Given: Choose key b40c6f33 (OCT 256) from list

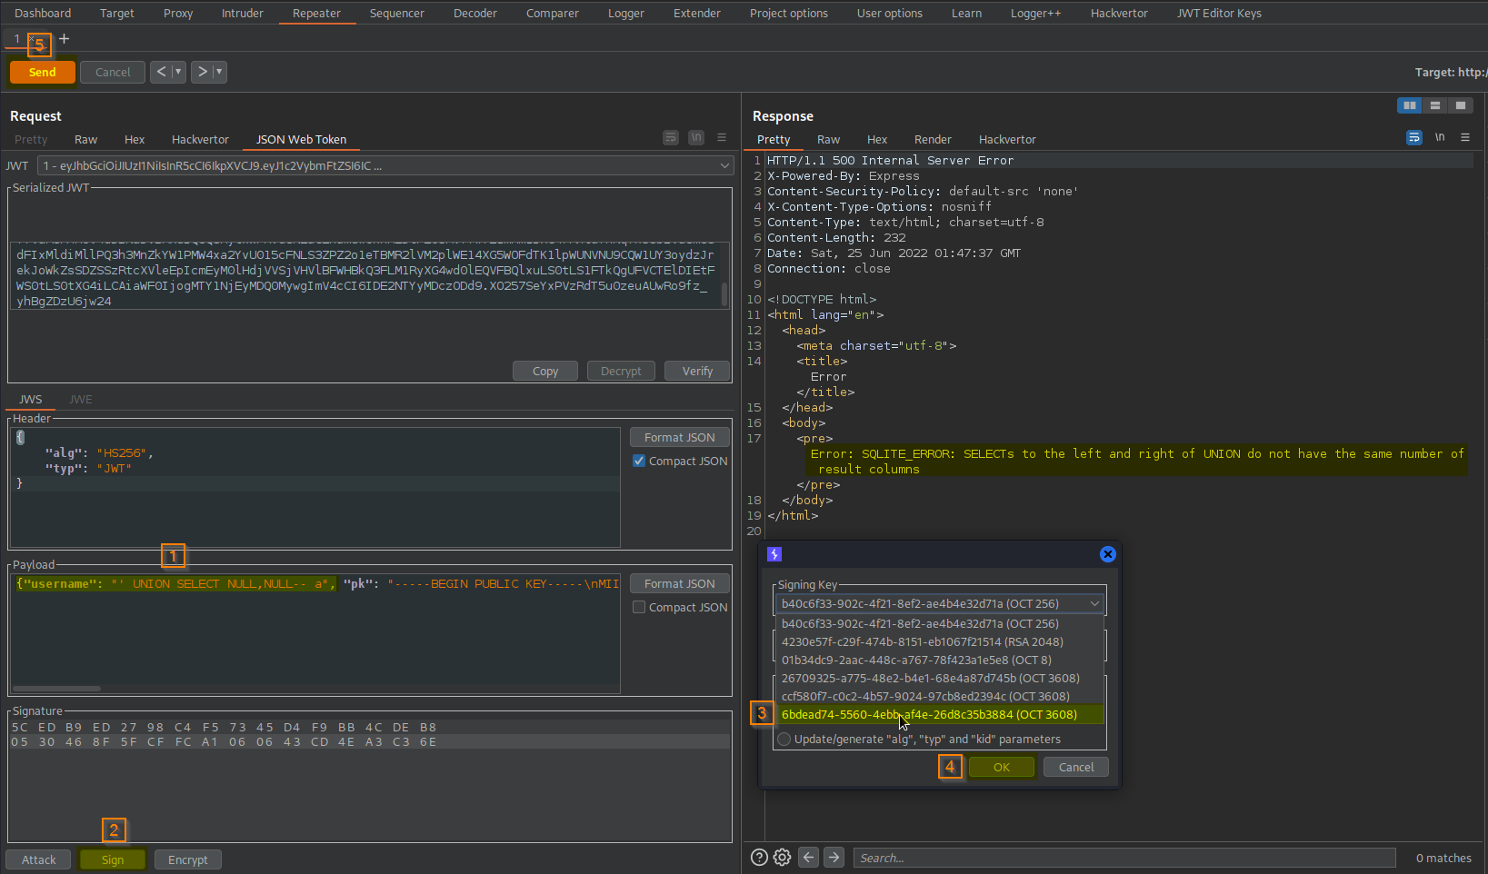Looking at the screenshot, I should (x=940, y=624).
